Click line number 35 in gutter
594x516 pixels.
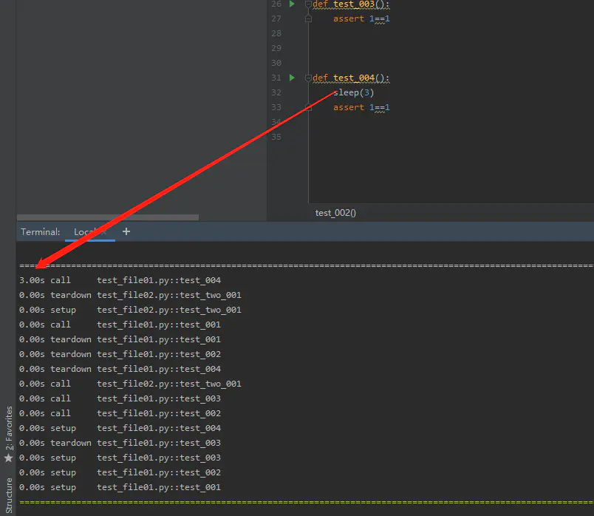pos(276,138)
